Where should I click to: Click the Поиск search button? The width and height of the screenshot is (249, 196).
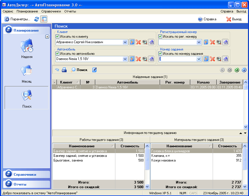click(79, 70)
